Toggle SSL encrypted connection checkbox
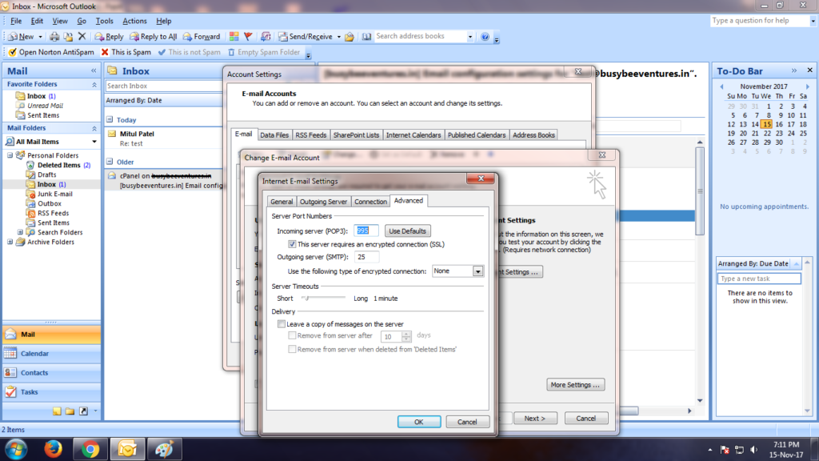 [x=292, y=244]
